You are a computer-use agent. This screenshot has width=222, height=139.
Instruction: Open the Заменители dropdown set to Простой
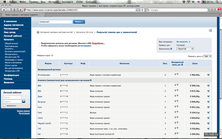tap(185, 49)
